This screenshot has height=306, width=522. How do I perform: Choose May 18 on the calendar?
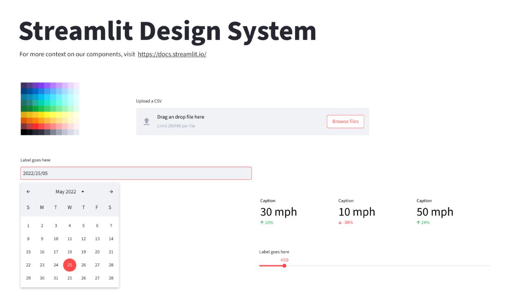(70, 252)
